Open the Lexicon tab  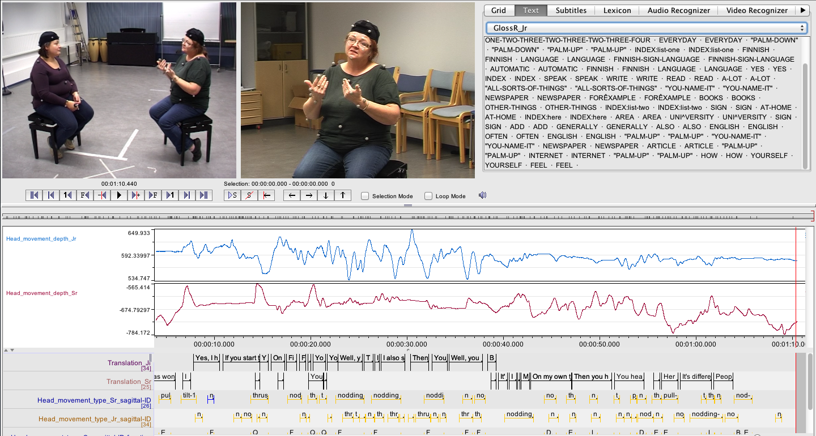[x=617, y=10]
